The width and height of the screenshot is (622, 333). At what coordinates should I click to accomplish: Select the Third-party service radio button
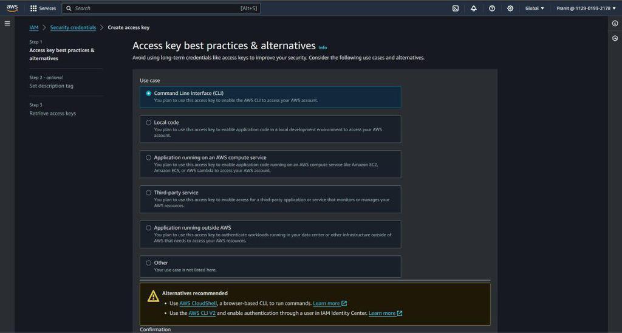(148, 193)
